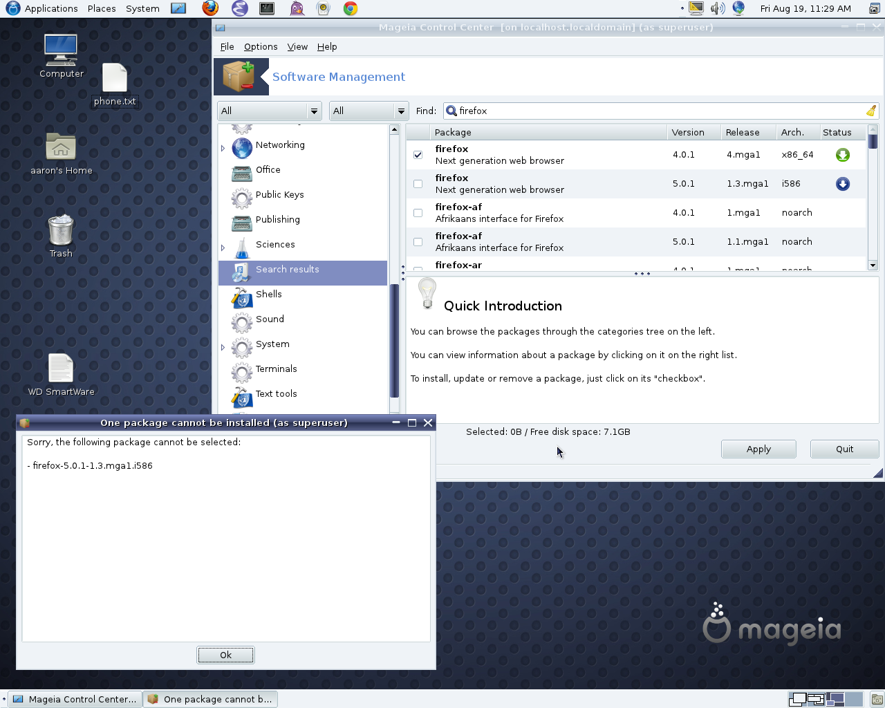Viewport: 885px width, 708px height.
Task: Click the network globe icon in tray
Action: [738, 8]
